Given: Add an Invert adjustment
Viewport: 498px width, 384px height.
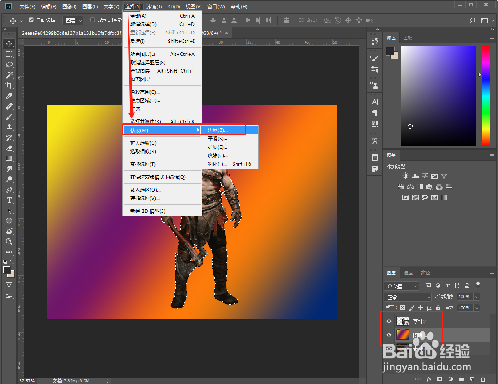Looking at the screenshot, I should coord(405,198).
